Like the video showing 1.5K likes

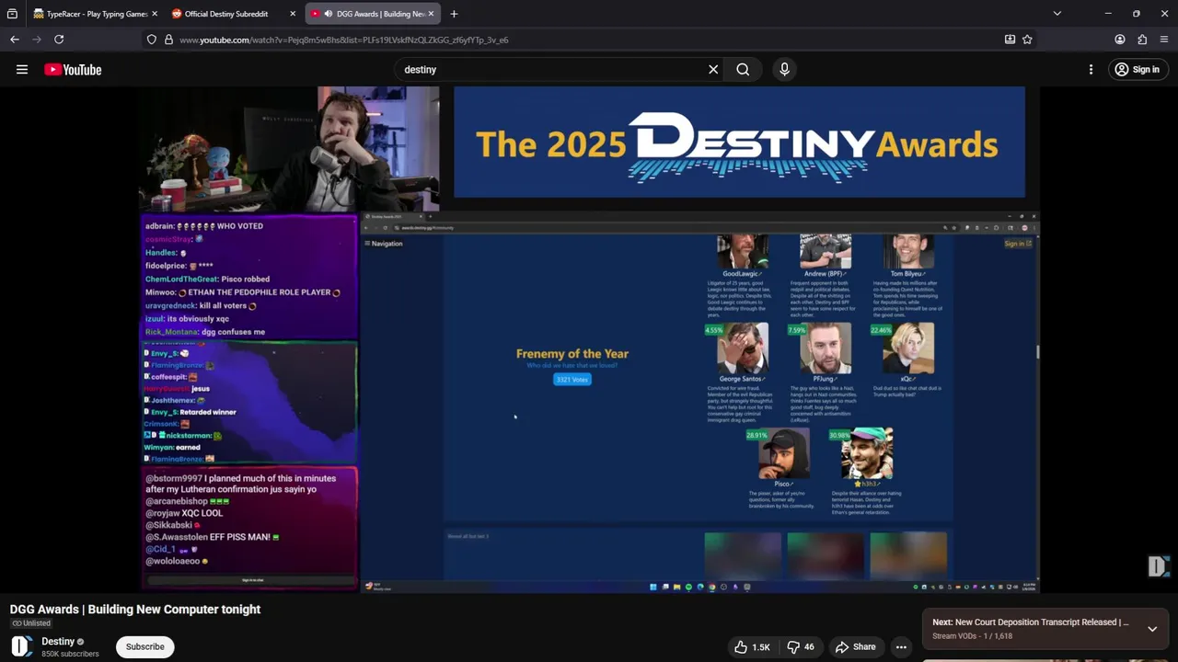click(752, 647)
